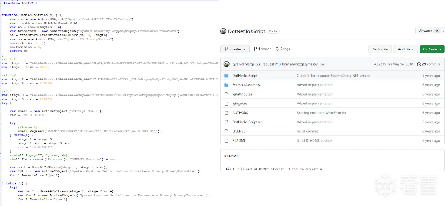The image size is (445, 206).
Task: Click code line 'fmt_1.Deserialize_2(ms_1);'
Action: pyautogui.click(x=36, y=175)
